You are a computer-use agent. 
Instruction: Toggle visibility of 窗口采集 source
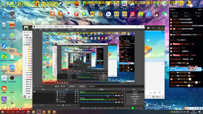[x=76, y=98]
